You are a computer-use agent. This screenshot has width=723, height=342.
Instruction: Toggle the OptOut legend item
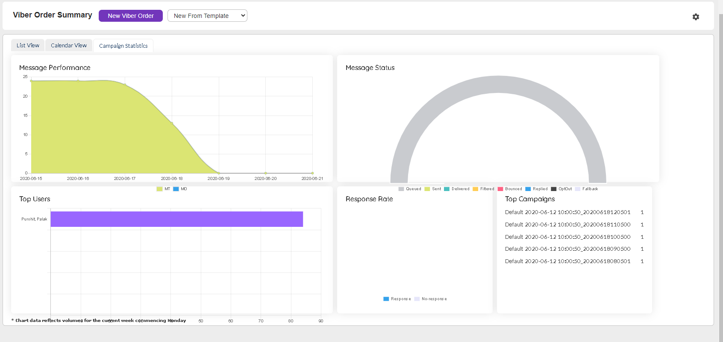(x=554, y=189)
